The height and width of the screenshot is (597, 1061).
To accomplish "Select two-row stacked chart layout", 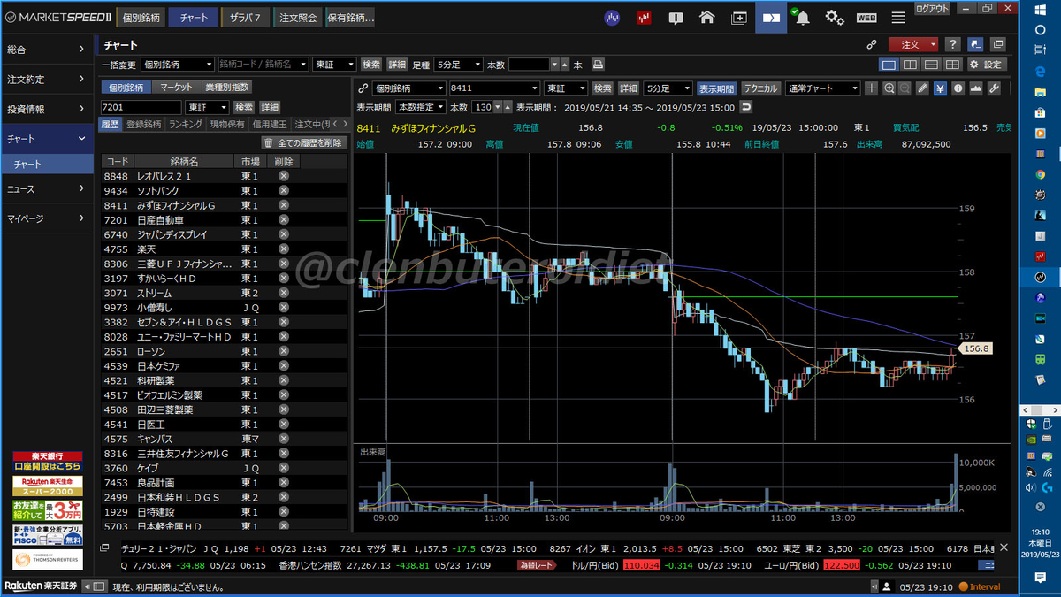I will (x=931, y=65).
